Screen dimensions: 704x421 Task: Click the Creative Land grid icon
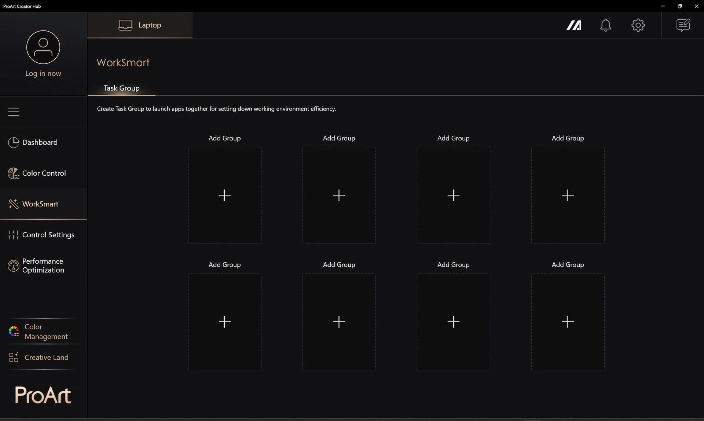point(14,357)
